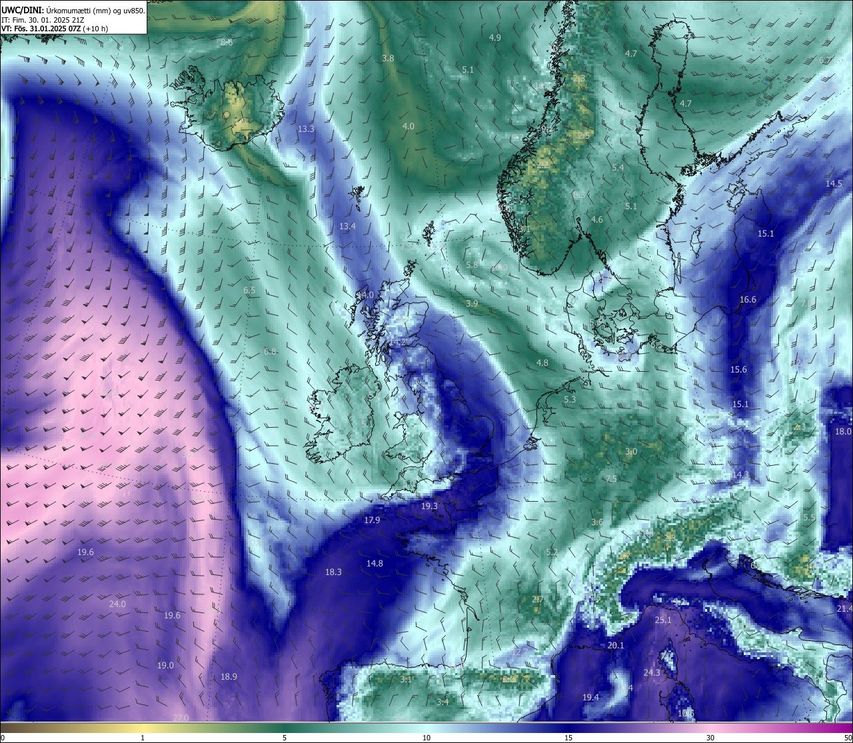This screenshot has height=743, width=853.
Task: Click the 5.2 value over France
Action: pos(551,552)
